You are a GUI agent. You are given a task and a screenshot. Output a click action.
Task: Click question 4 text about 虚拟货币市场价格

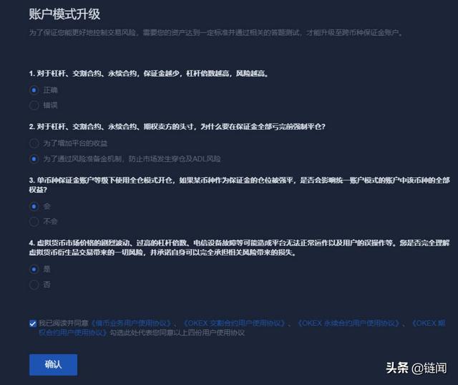239,247
